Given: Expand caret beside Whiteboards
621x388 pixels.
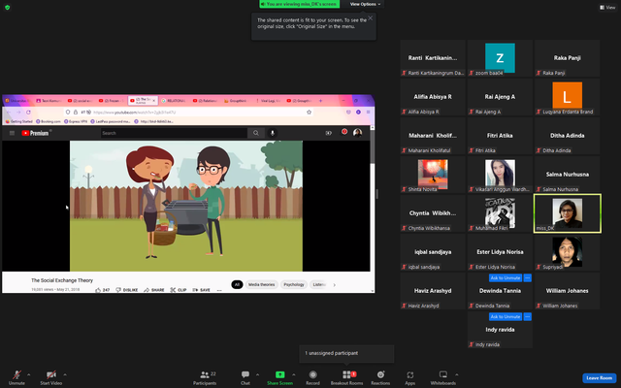Looking at the screenshot, I should pos(457,374).
